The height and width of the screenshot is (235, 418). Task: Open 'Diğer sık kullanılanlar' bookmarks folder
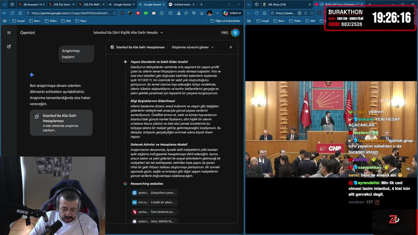tap(225, 21)
